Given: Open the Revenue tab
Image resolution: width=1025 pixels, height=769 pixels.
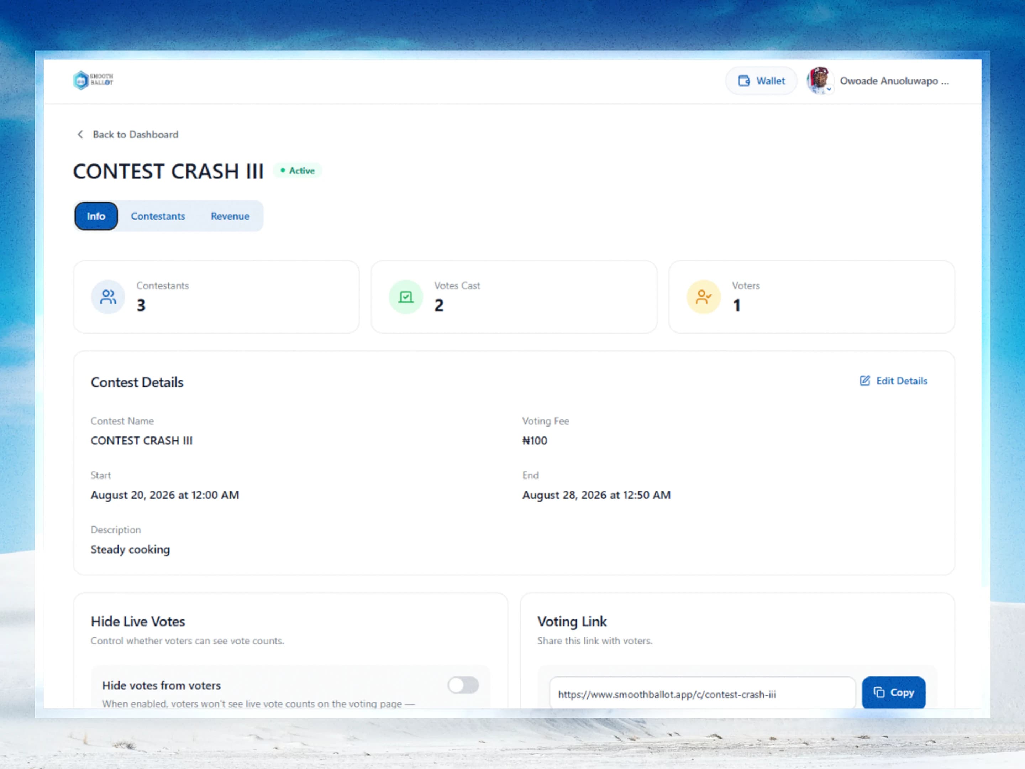Looking at the screenshot, I should coord(230,216).
